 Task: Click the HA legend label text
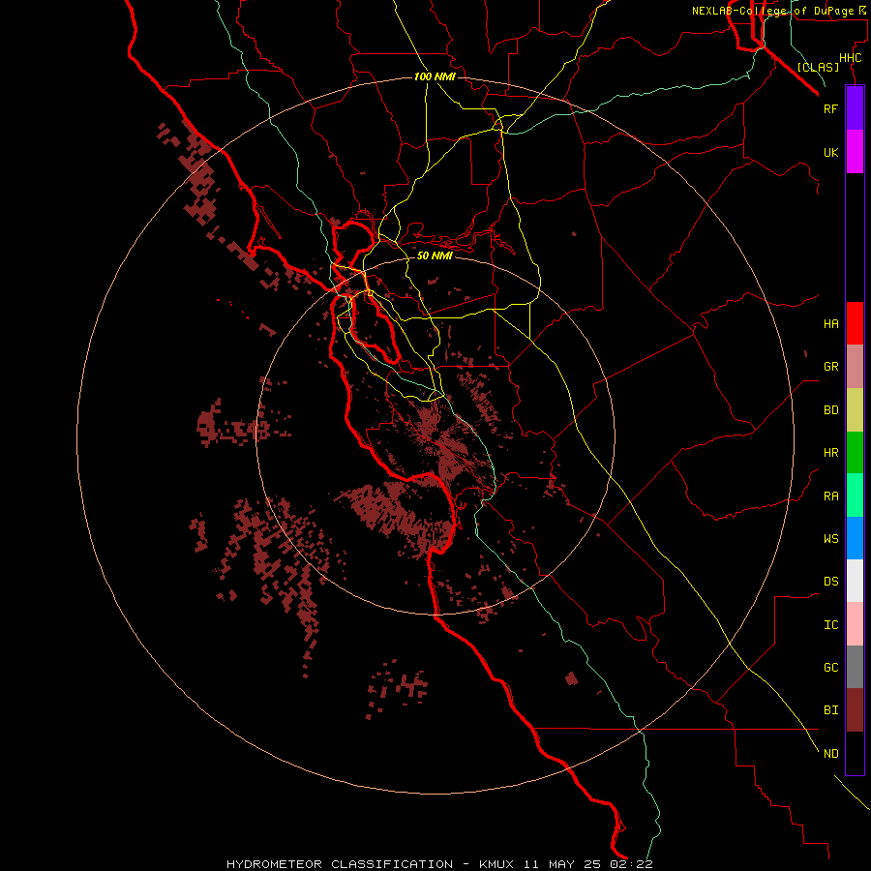[x=830, y=324]
